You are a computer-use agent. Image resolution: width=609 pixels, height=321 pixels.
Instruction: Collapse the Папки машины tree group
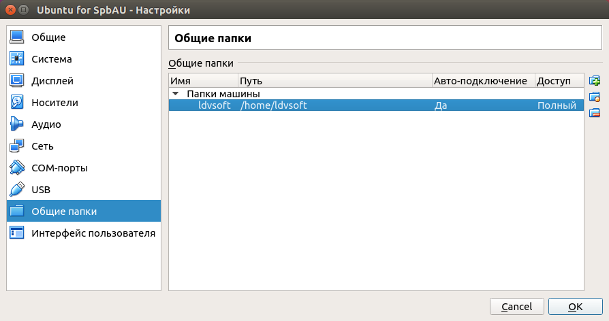tap(176, 94)
